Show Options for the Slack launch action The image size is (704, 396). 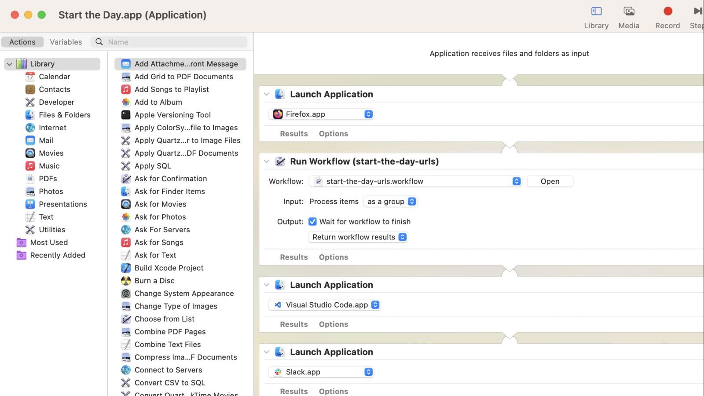333,391
